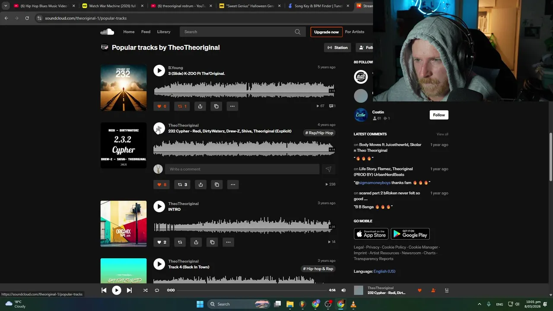View all latest comments
Viewport: 553px width, 311px height.
coord(442,134)
